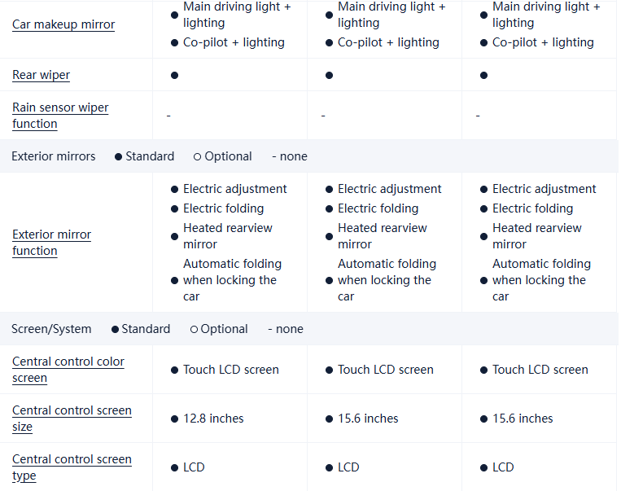Click Standard dot icon in Exterior mirrors legend
The image size is (621, 491).
coord(119,156)
